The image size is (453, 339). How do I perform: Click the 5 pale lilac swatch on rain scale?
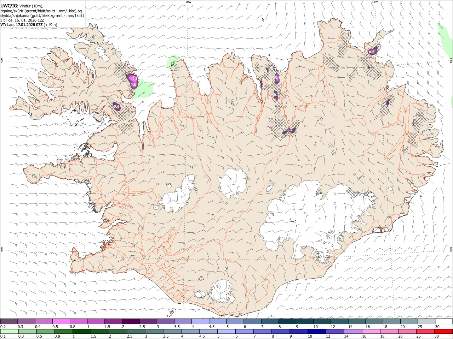[226, 331]
